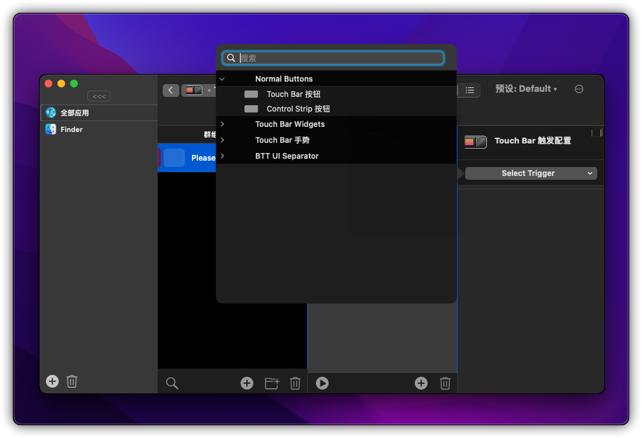Screen dimensions: 642x438
Task: Delete the trigger with the trash beside the folder icon
Action: tap(295, 383)
